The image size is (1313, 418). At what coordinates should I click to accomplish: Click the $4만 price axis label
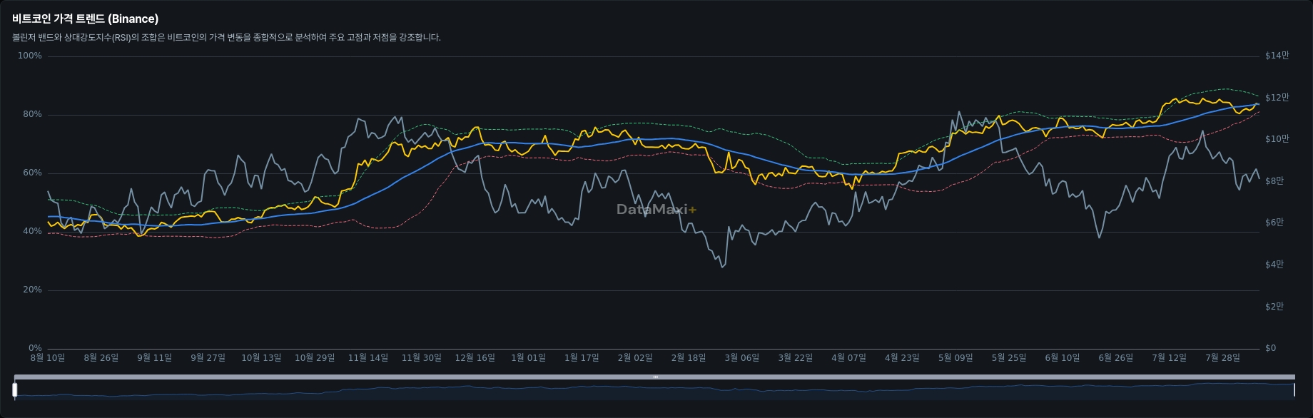1274,265
